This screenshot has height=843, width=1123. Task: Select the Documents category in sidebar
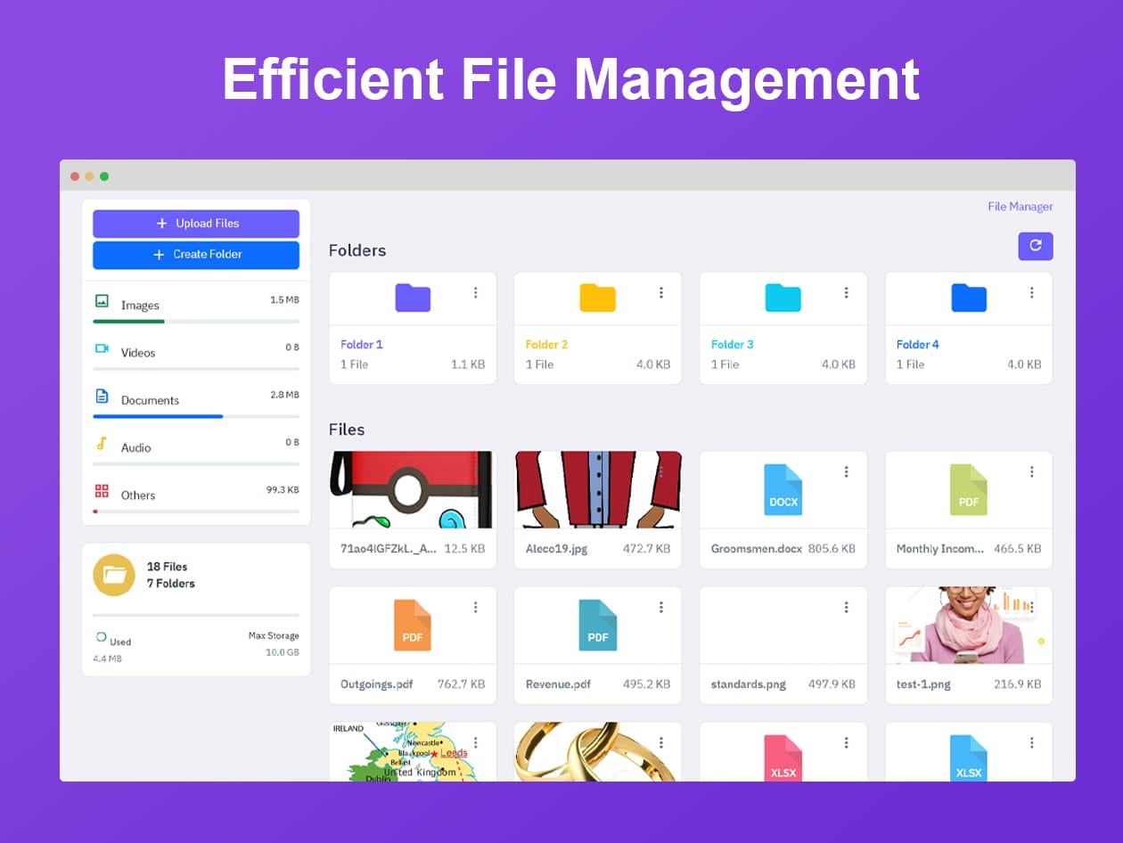pos(150,400)
